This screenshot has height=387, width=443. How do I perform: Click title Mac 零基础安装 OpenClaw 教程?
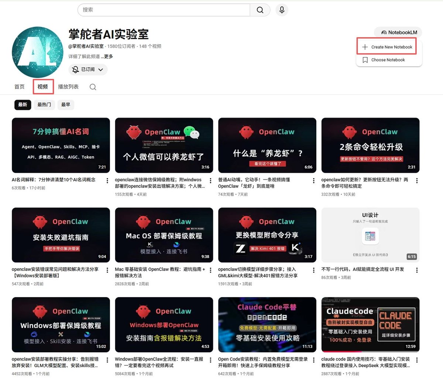[x=160, y=272]
